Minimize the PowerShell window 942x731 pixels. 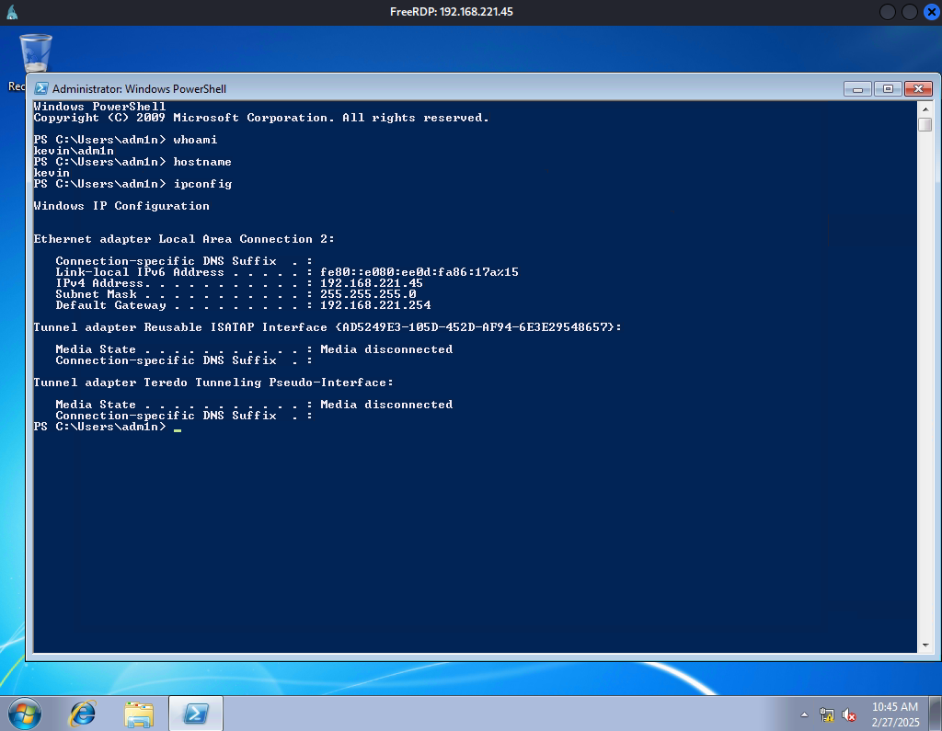(857, 89)
